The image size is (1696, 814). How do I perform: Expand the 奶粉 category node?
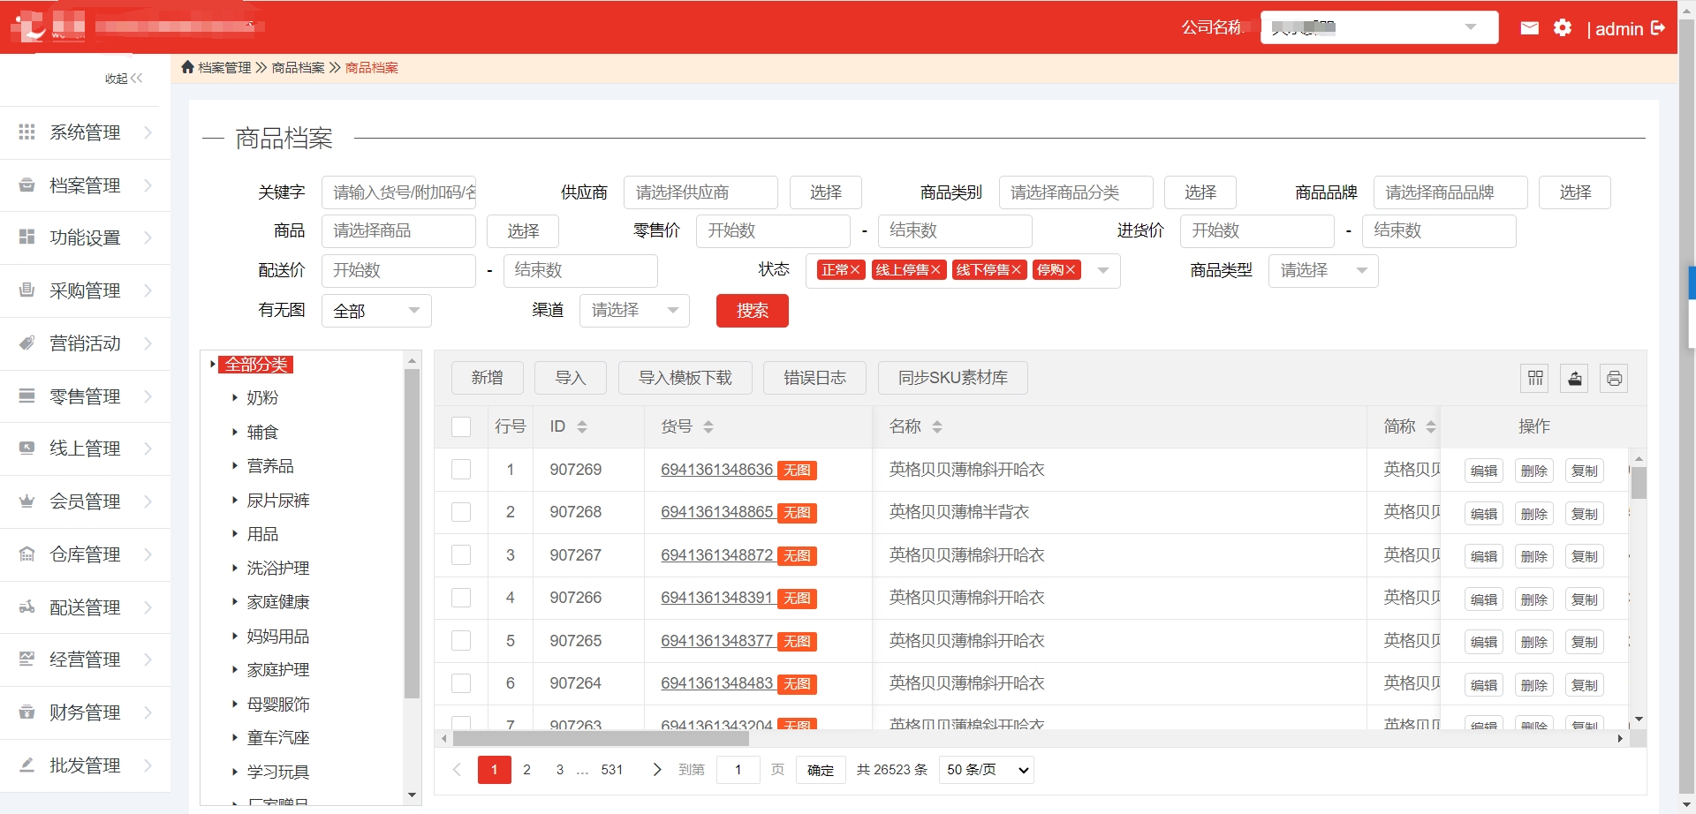tap(235, 397)
